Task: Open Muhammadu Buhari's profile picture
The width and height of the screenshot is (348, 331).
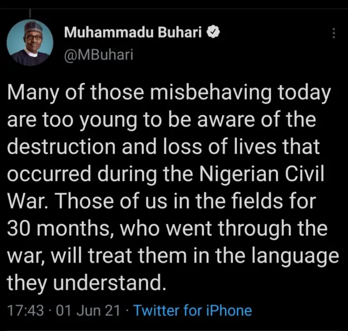Action: click(x=30, y=43)
